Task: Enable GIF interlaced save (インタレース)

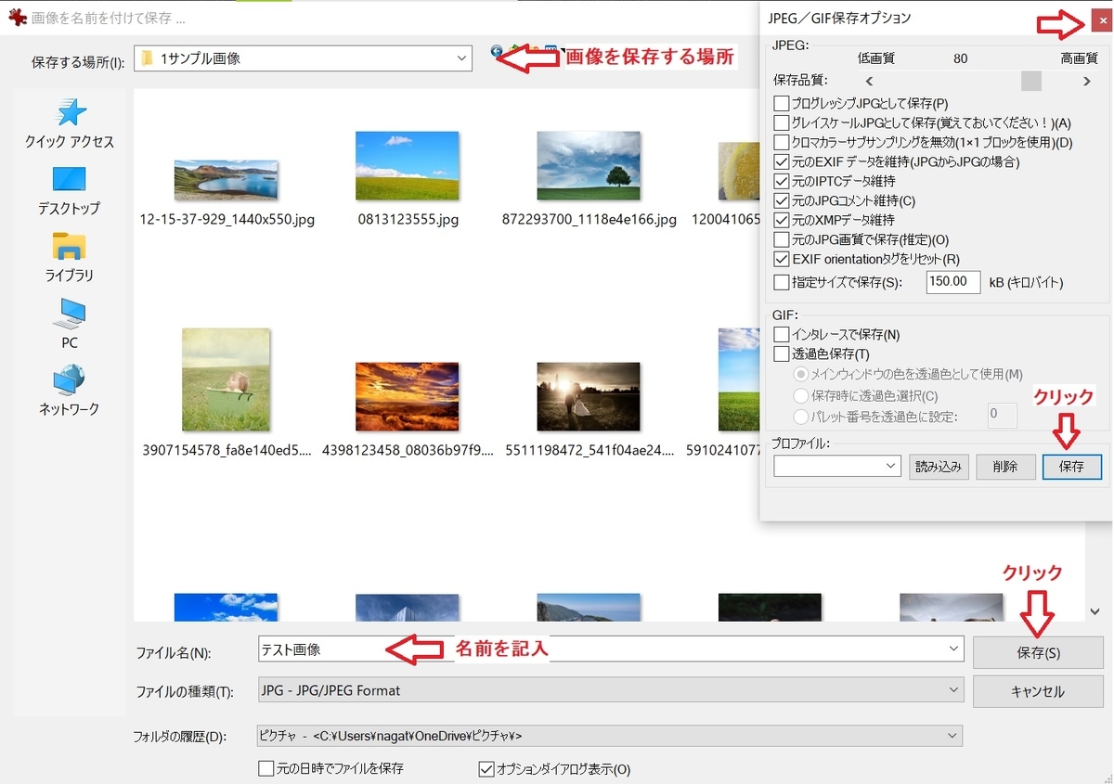Action: click(782, 334)
